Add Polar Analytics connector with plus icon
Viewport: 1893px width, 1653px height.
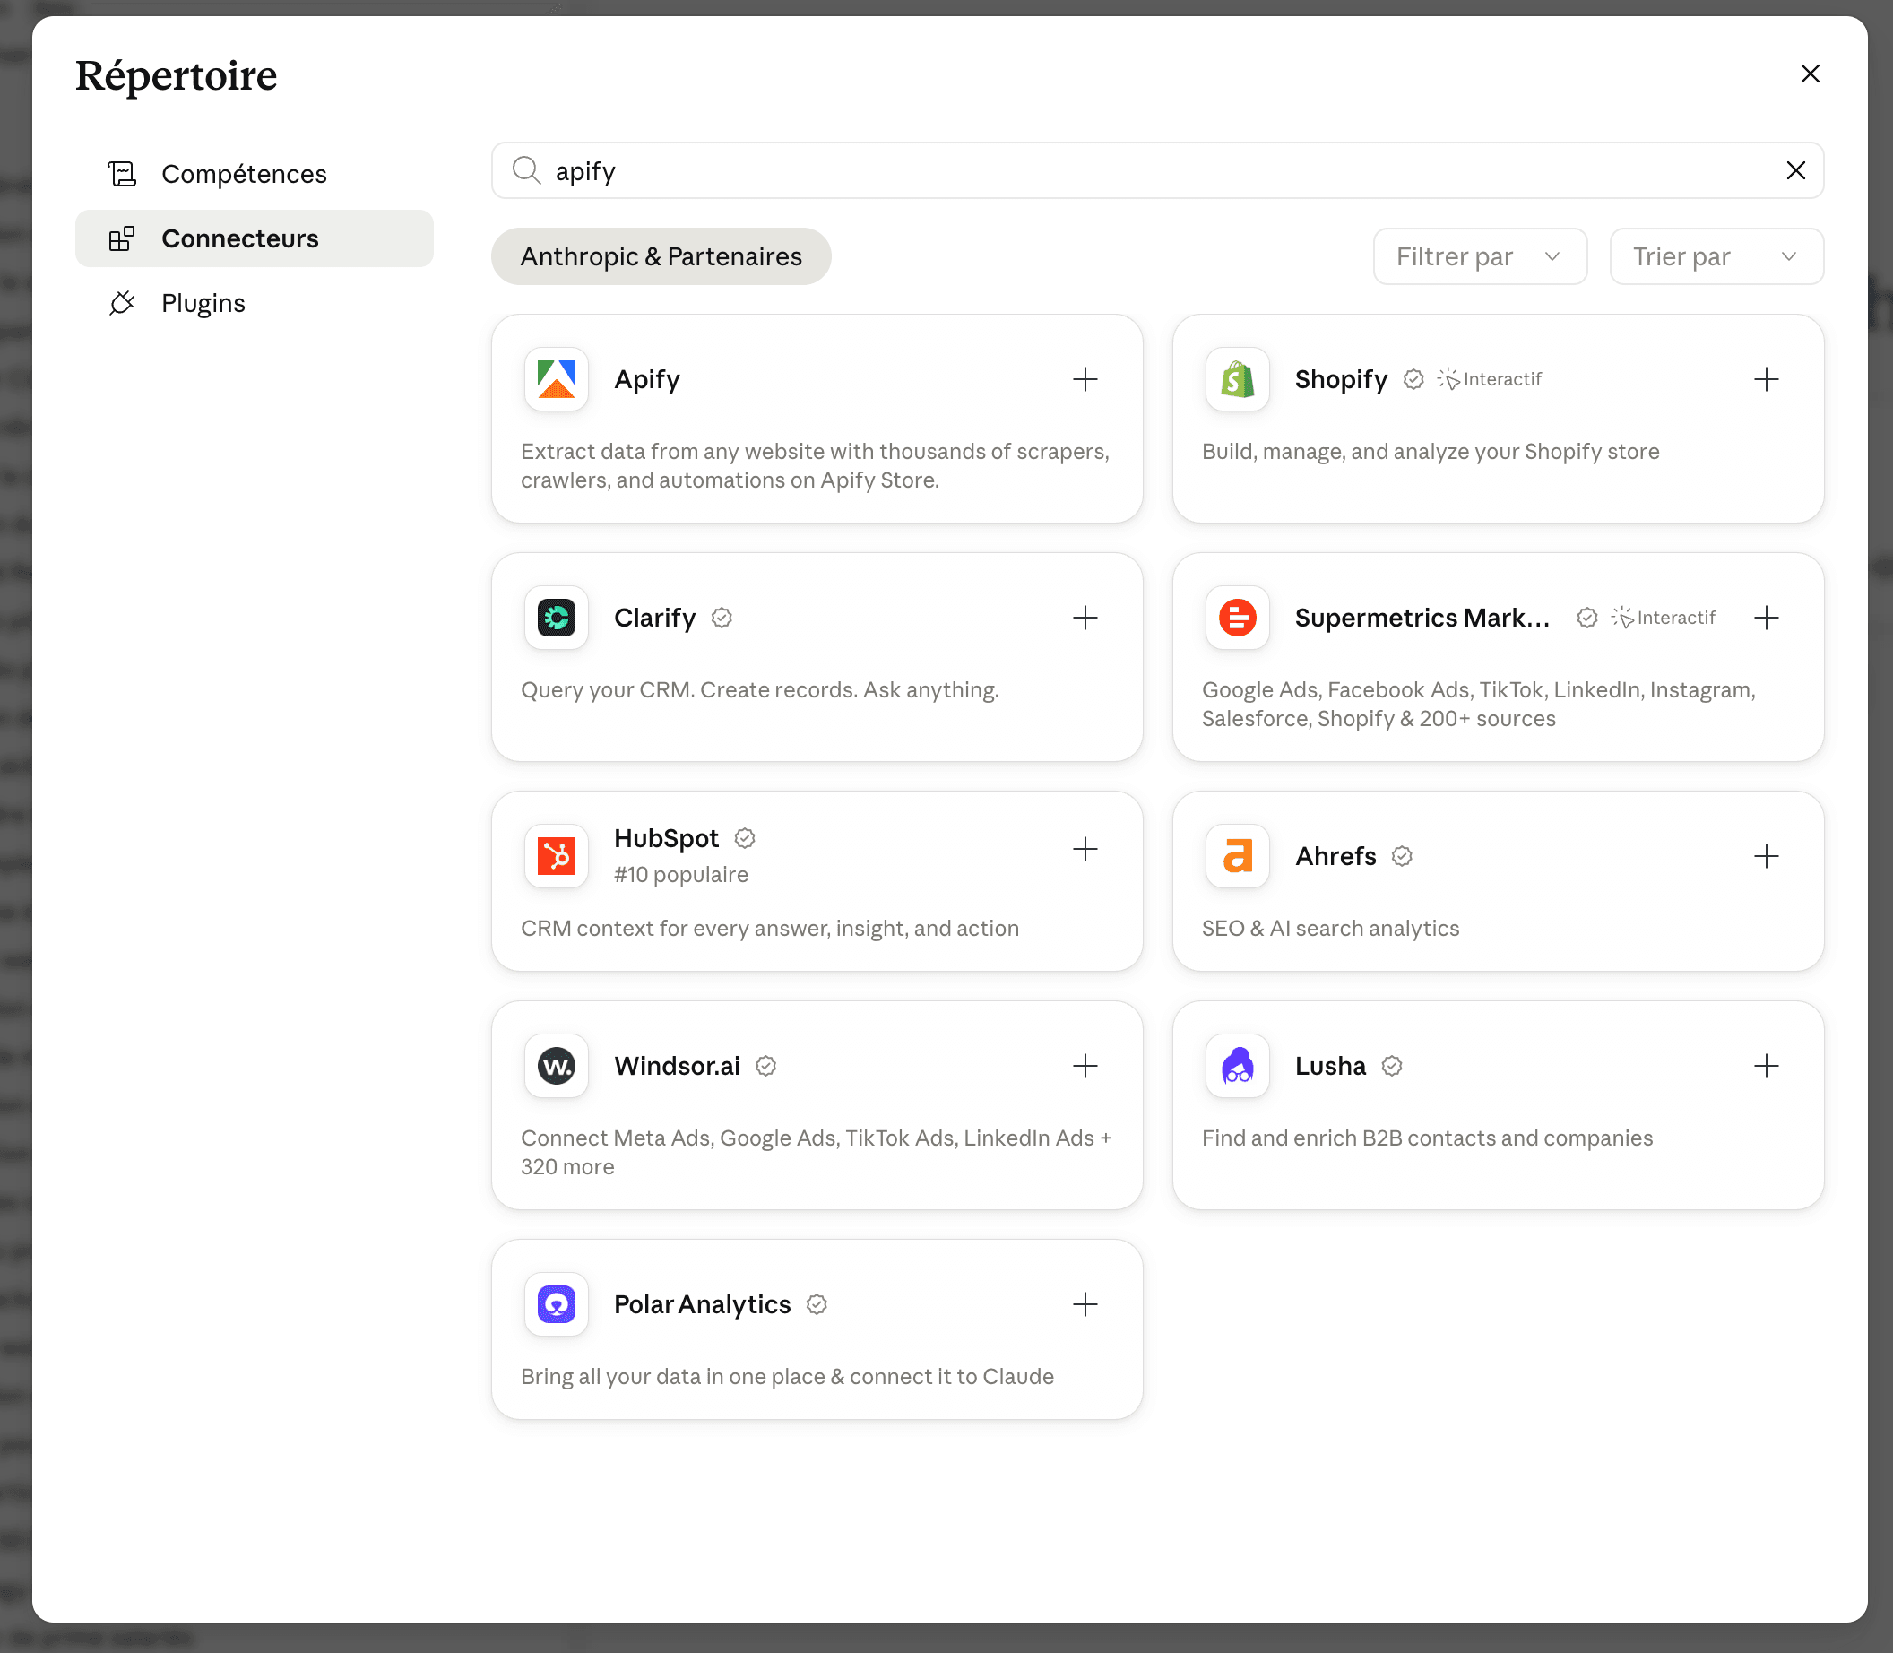1085,1304
